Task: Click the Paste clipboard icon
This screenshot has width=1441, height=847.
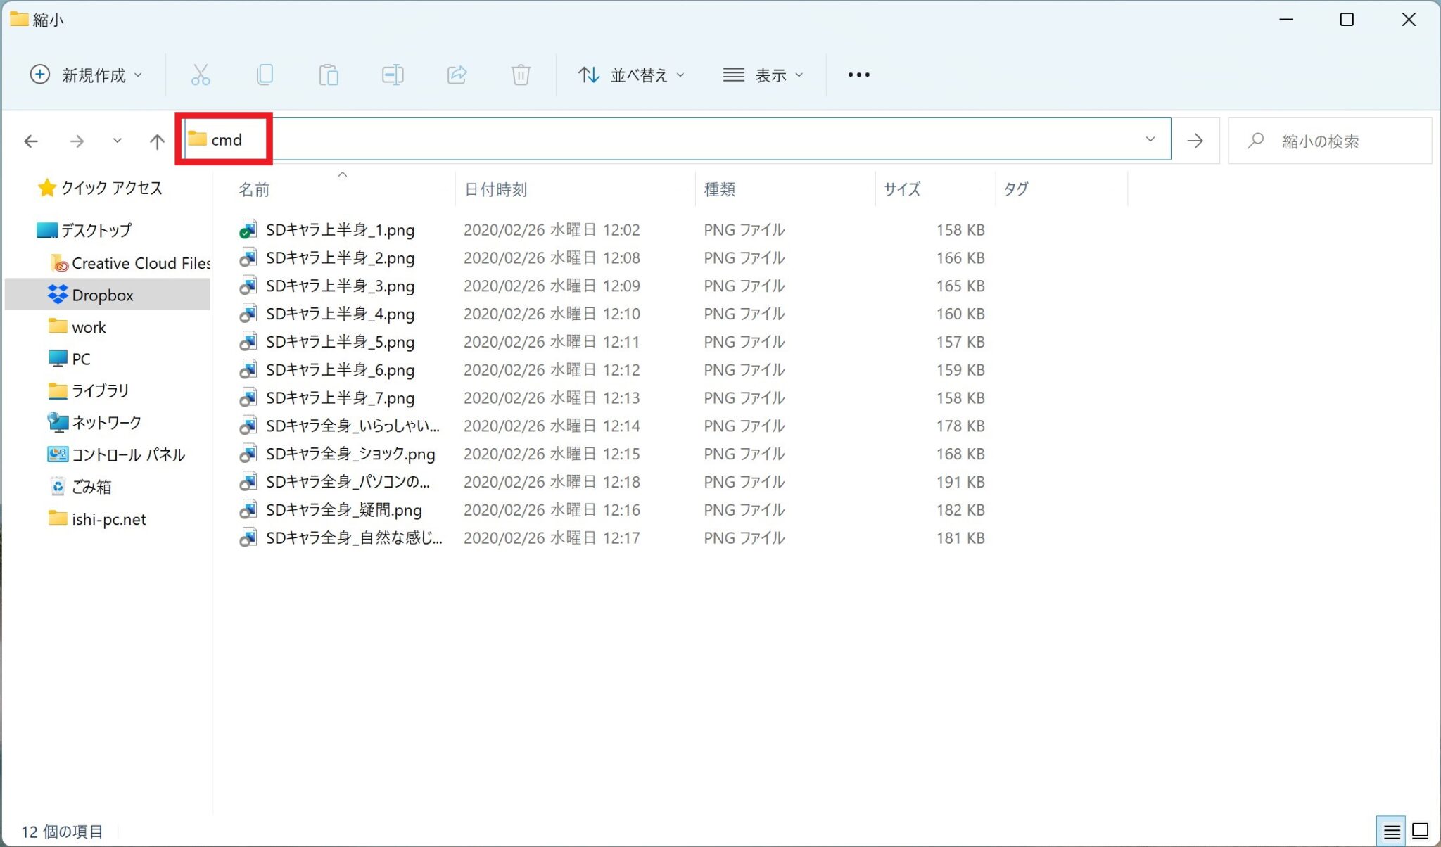Action: point(329,75)
